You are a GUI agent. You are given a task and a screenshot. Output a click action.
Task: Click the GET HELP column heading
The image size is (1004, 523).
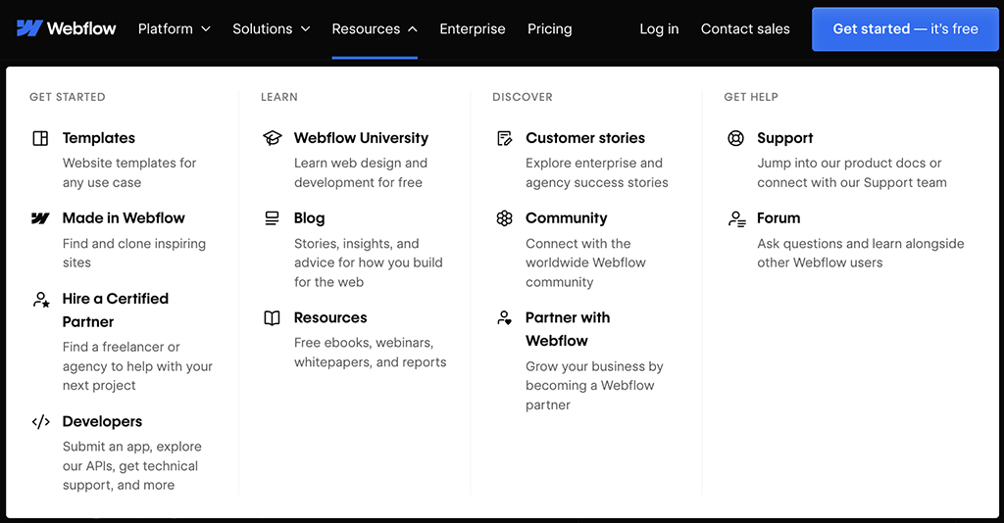tap(751, 97)
